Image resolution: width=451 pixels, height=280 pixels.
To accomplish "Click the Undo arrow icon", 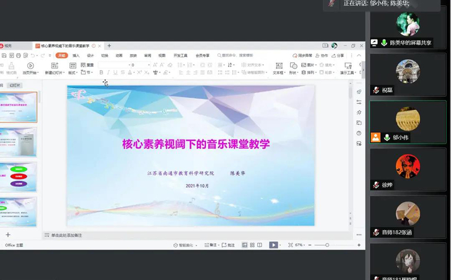I will [x=33, y=55].
